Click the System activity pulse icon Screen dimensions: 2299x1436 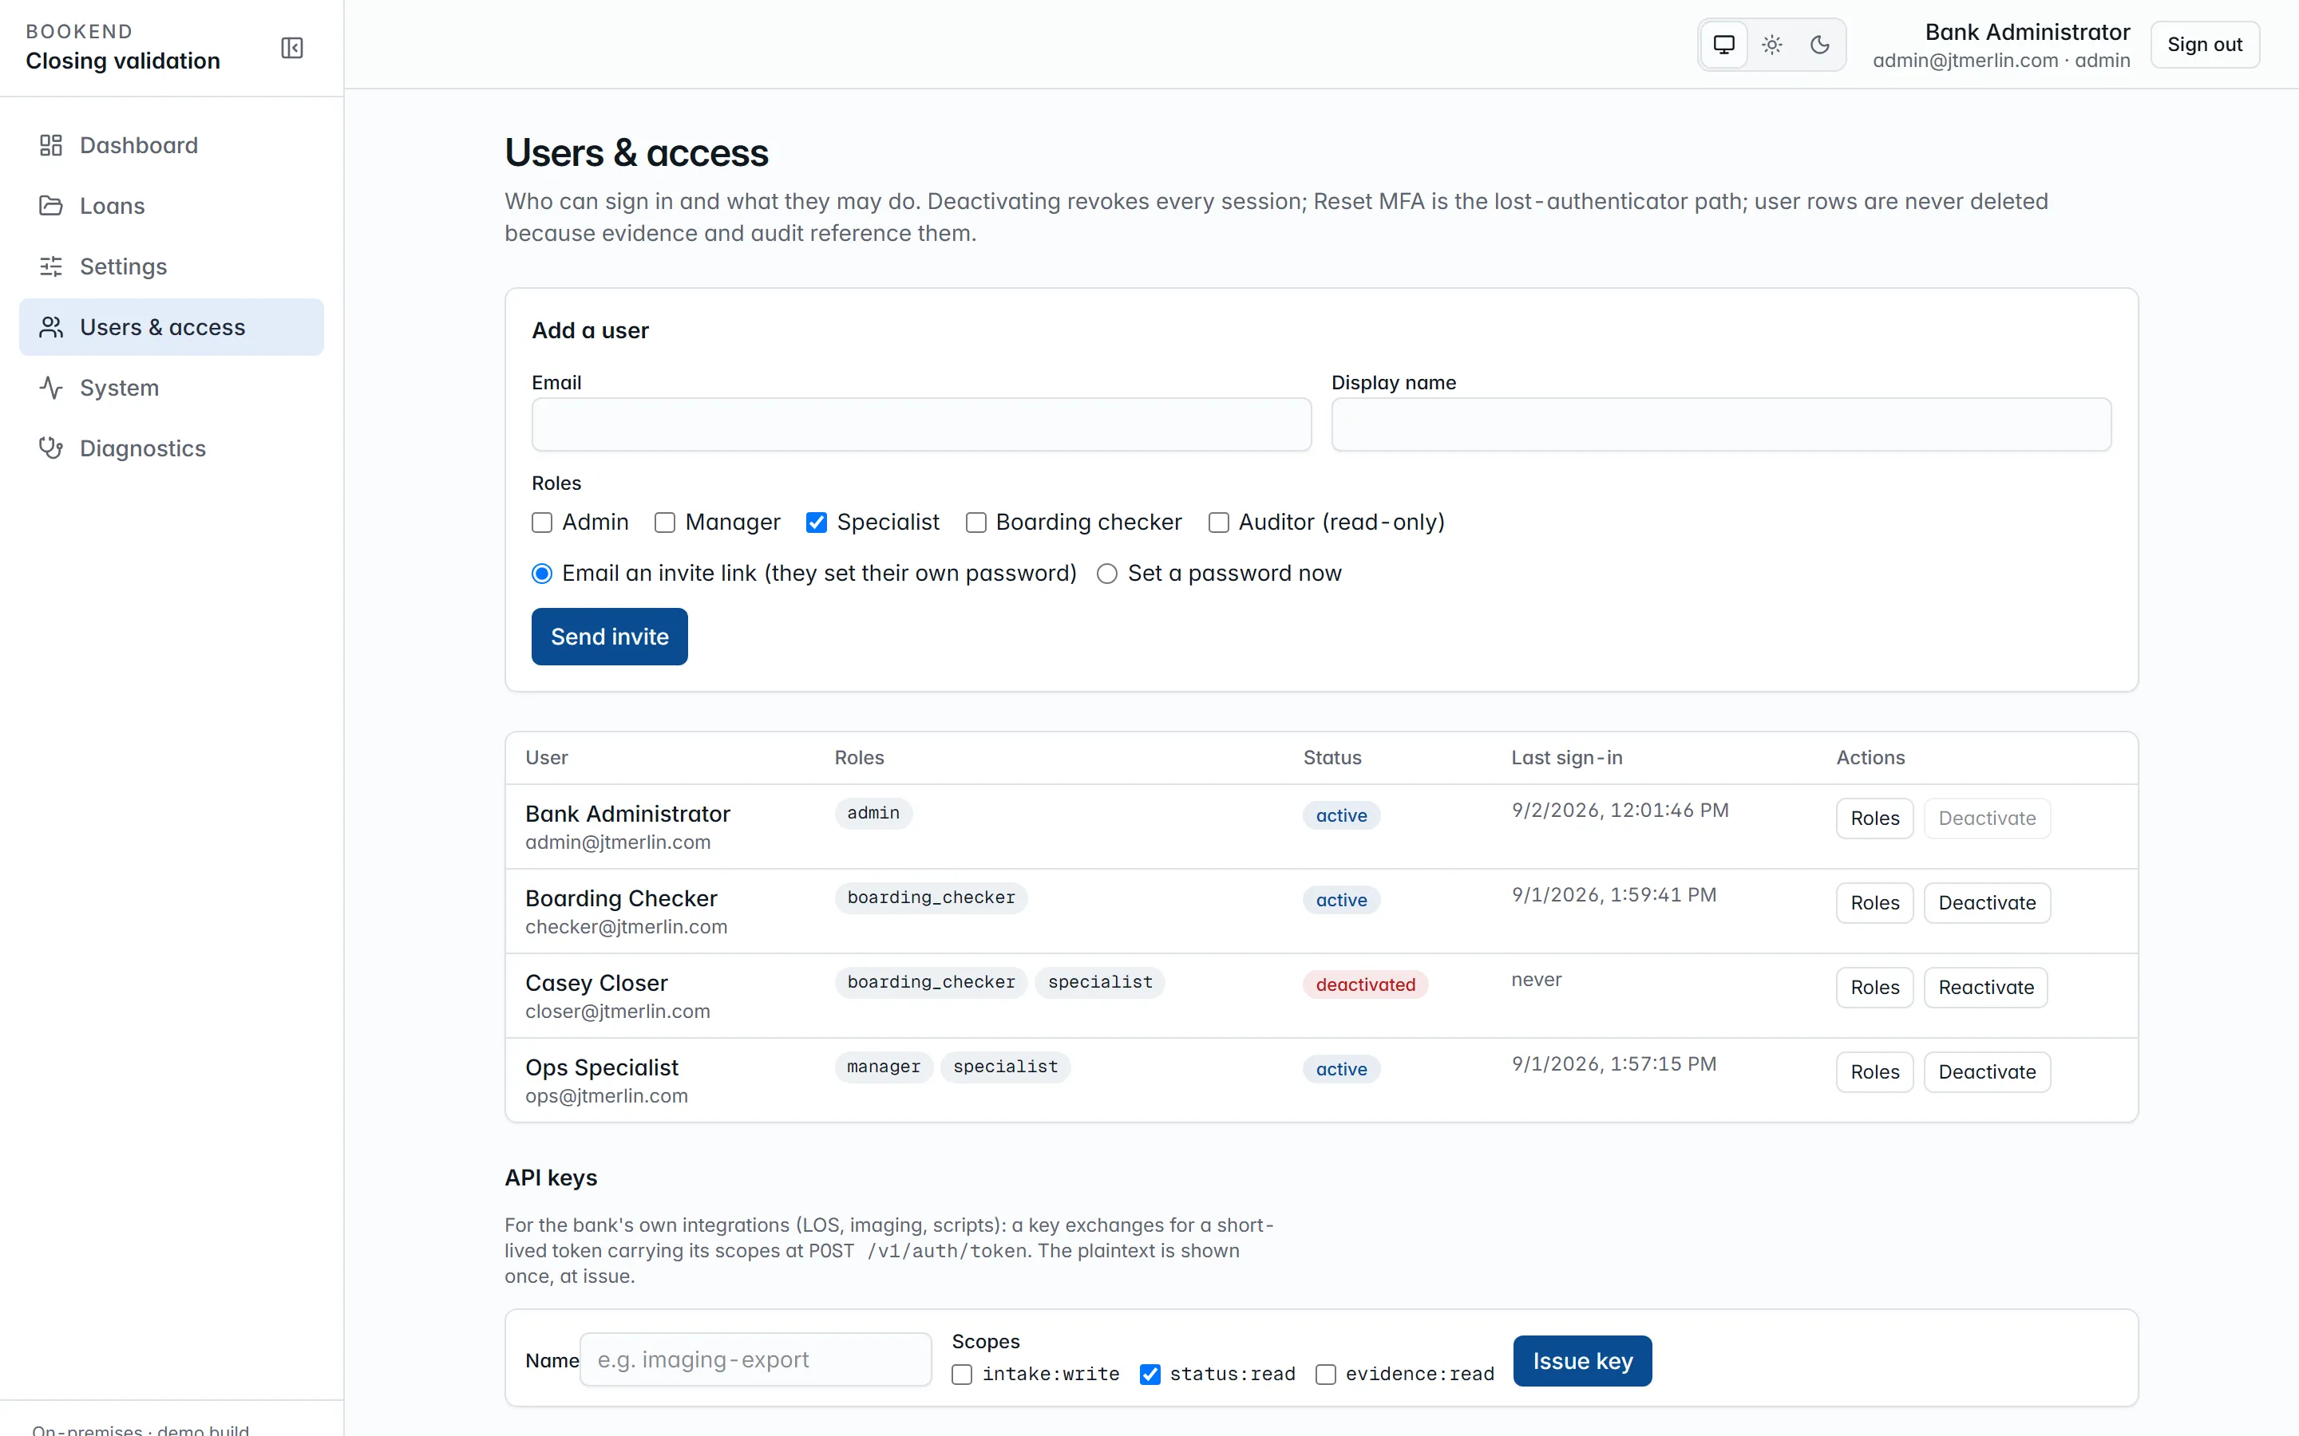coord(51,388)
